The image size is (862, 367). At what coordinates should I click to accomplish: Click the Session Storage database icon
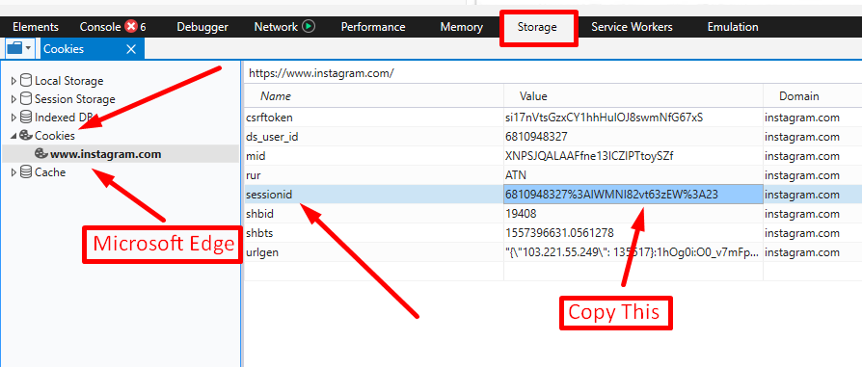26,99
